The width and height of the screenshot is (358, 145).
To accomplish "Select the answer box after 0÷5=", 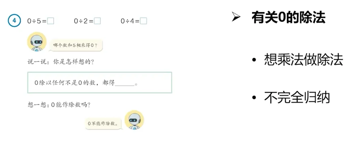I will click(50, 21).
